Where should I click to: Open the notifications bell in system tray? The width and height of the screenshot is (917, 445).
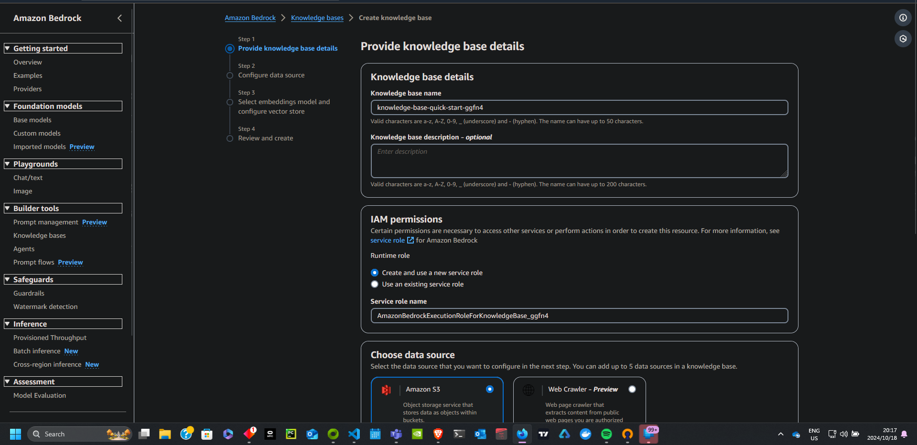pos(904,434)
